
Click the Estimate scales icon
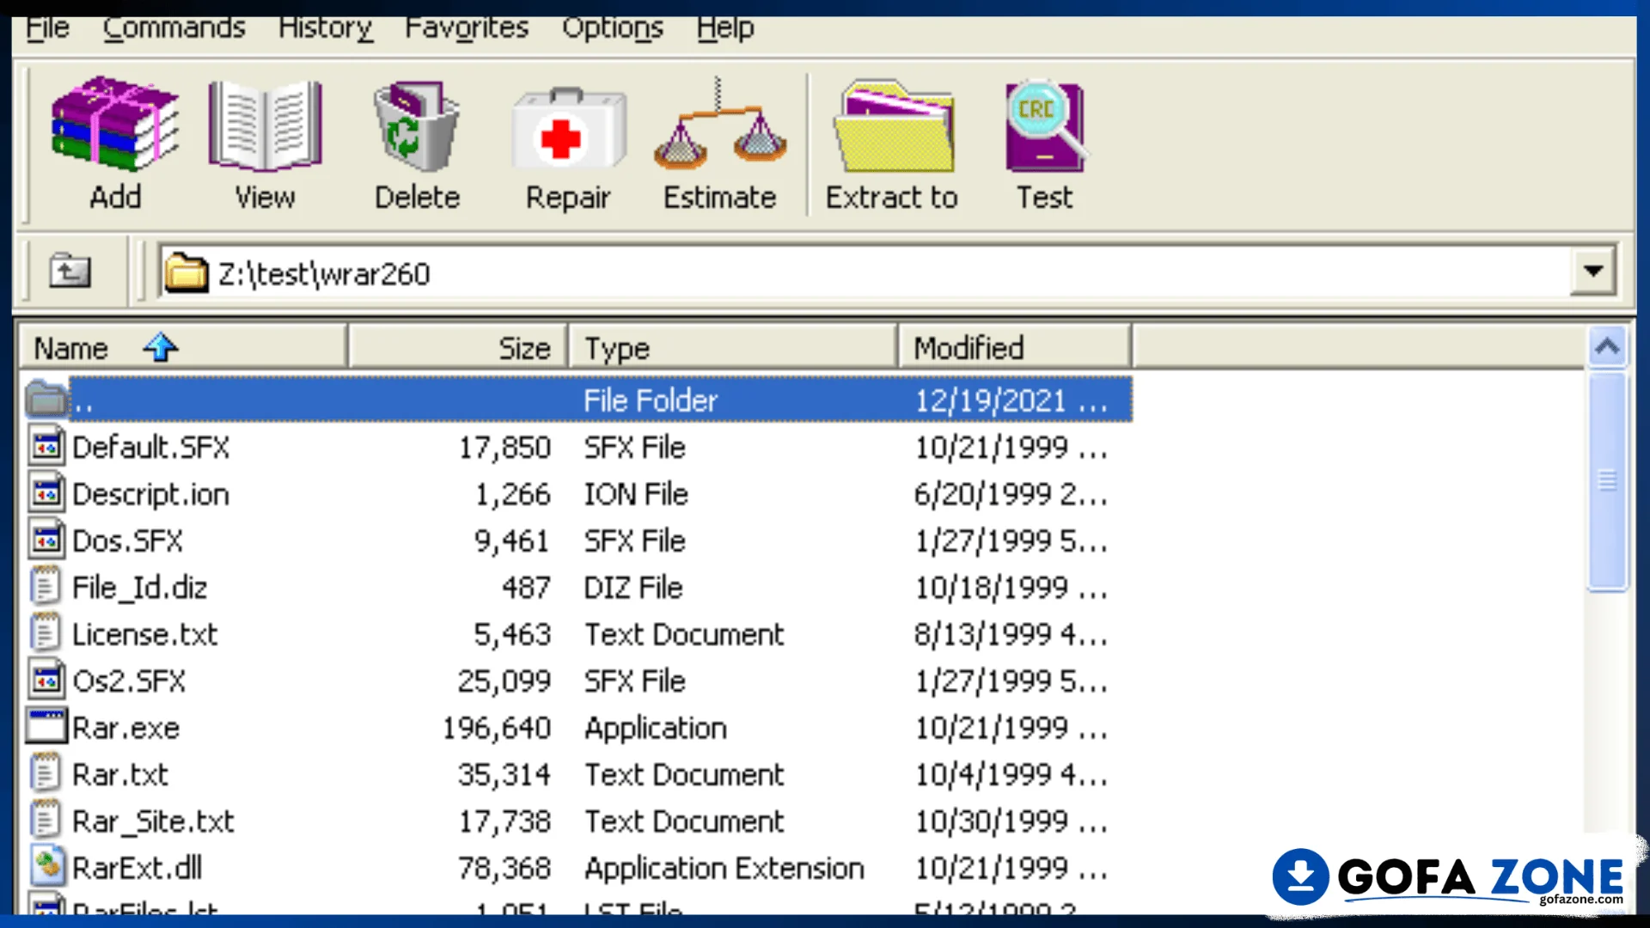click(x=720, y=123)
